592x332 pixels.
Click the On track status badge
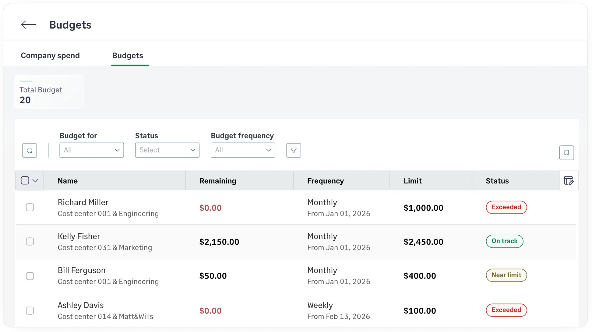coord(504,241)
